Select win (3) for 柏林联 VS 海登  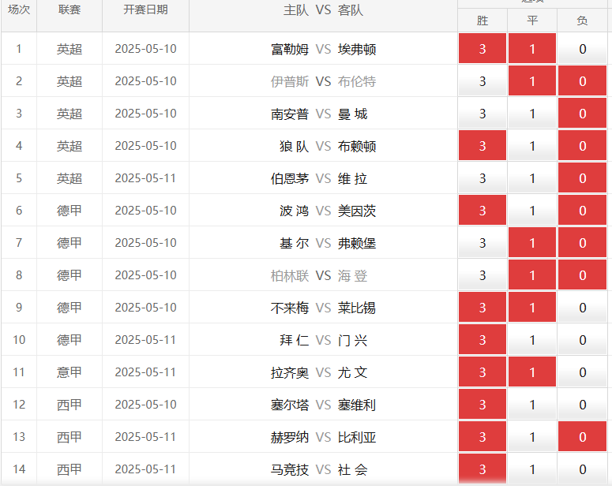[x=482, y=275]
